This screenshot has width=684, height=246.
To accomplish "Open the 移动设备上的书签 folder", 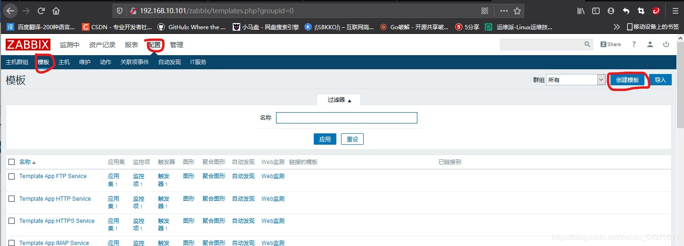I will (x=653, y=27).
